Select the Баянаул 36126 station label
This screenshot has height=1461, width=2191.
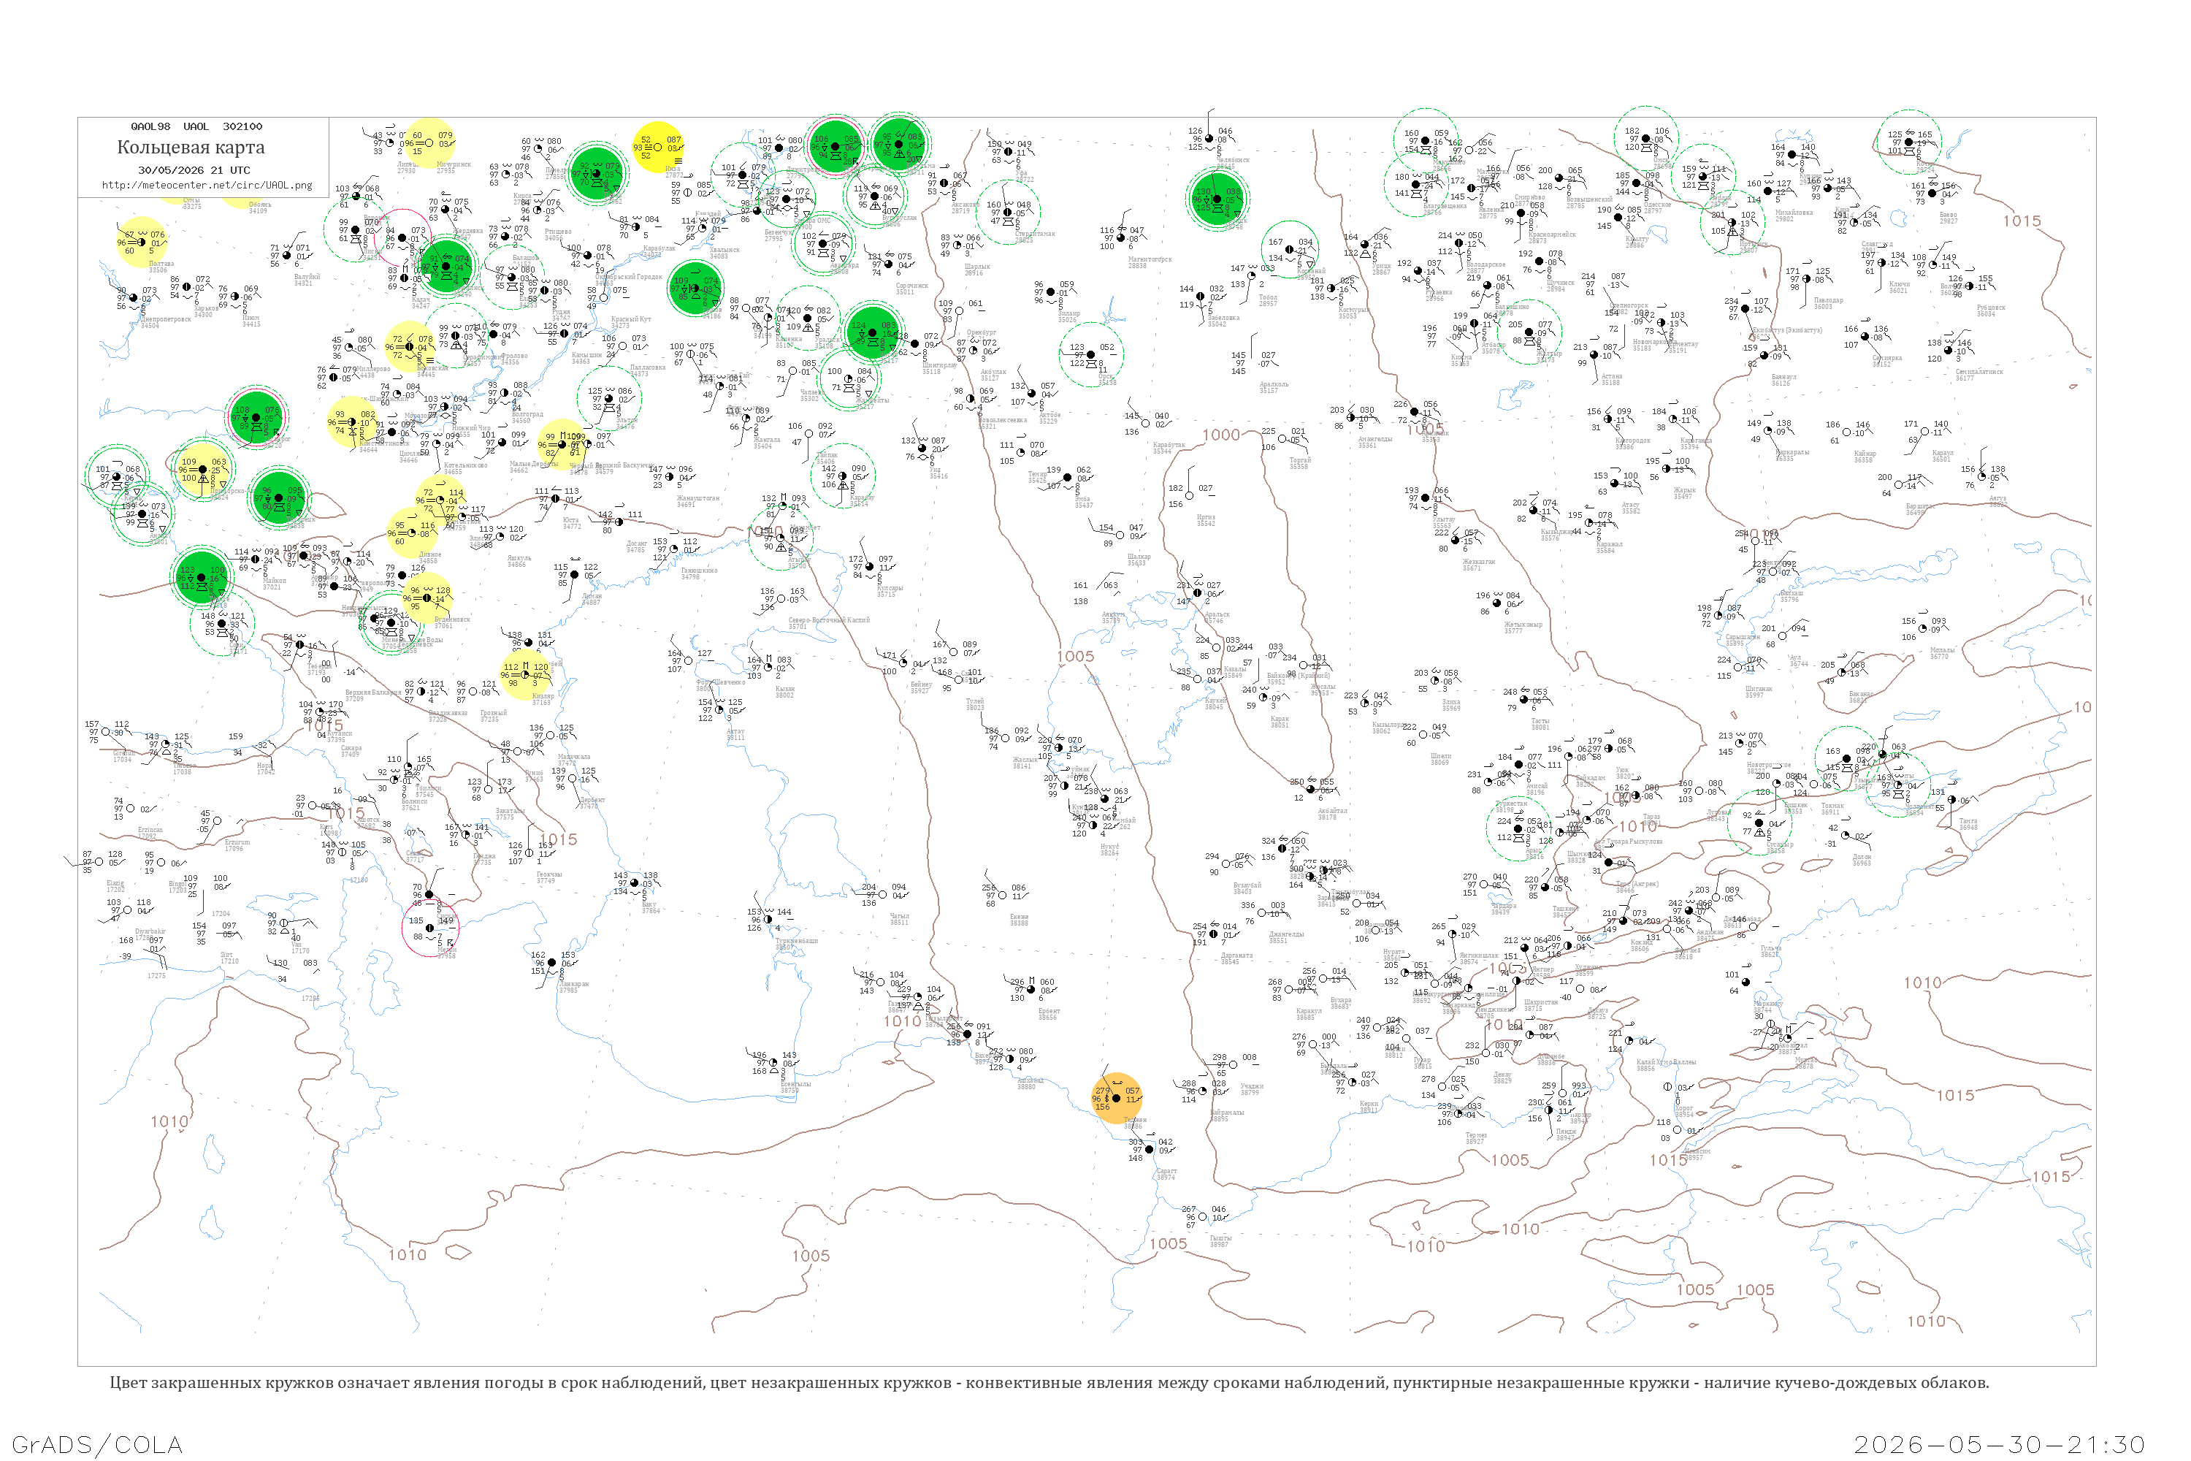coord(1784,380)
